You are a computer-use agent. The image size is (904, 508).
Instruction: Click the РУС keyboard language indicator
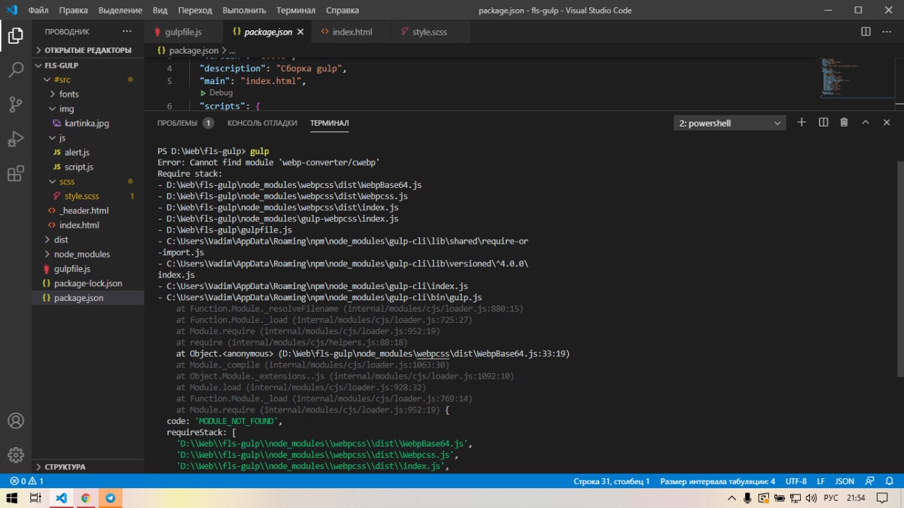[831, 498]
